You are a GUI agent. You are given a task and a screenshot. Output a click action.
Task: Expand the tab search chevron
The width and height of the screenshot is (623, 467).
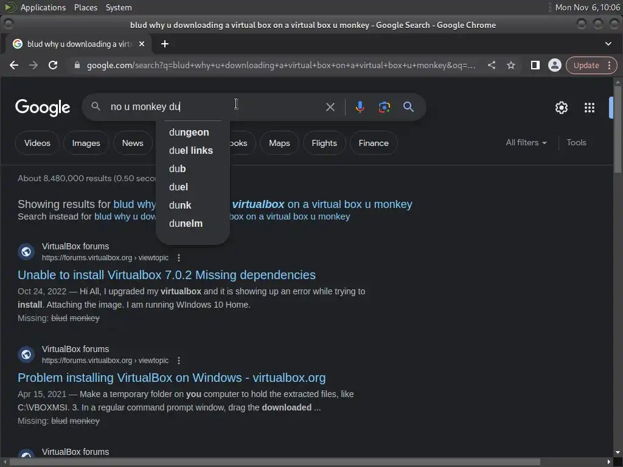(608, 44)
